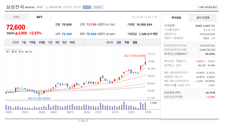Click the purple 120-day moving average swatch
This screenshot has width=225, height=122.
26,52
